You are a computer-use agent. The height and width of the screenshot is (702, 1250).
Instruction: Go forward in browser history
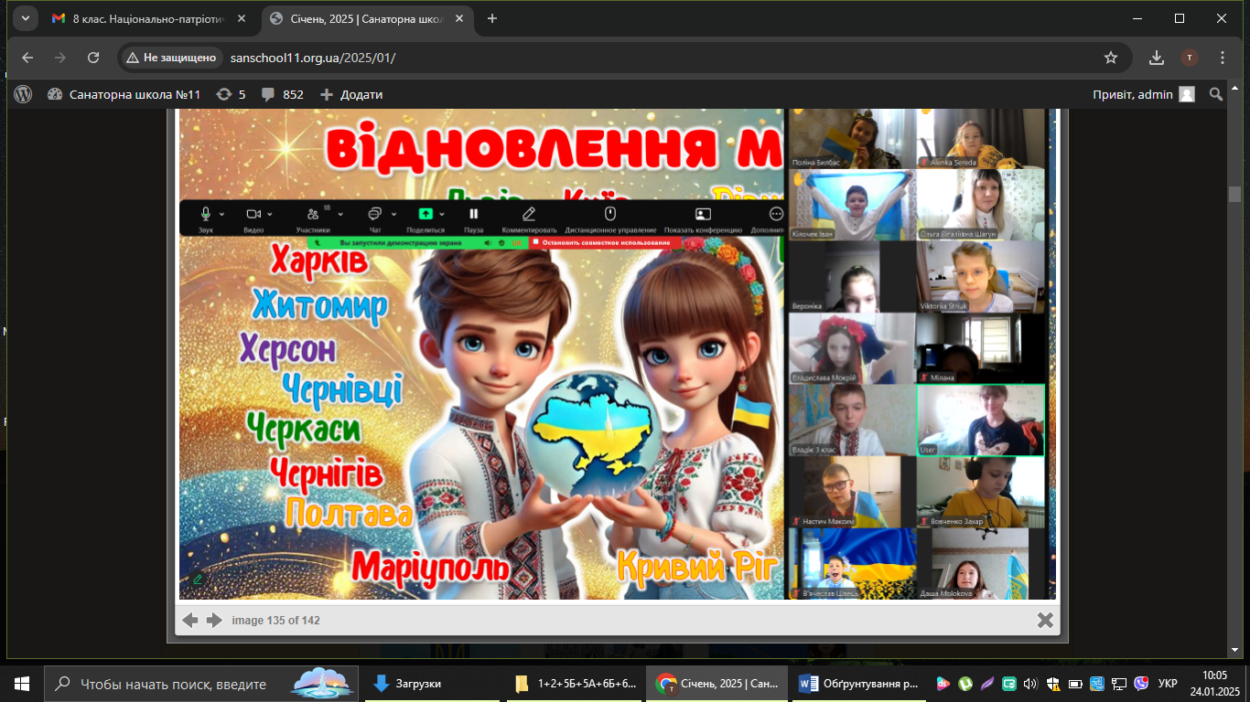(60, 58)
